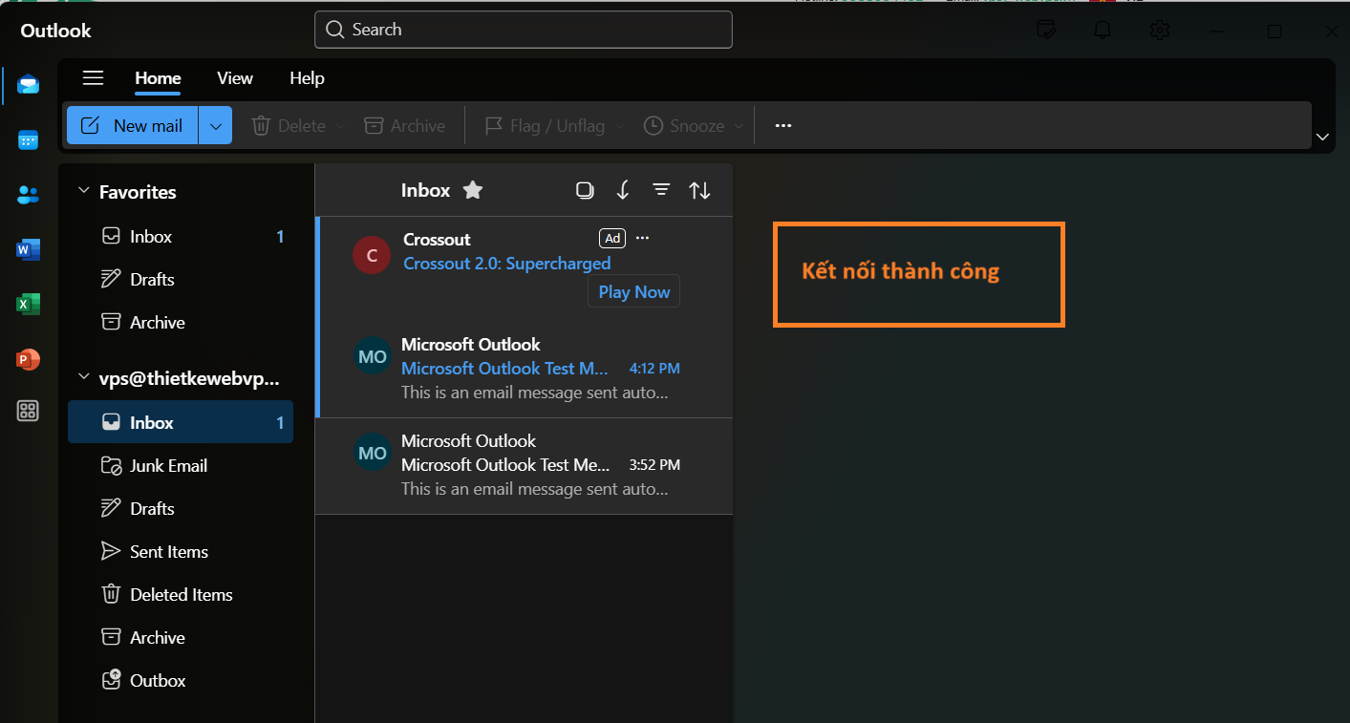Launch Excel from the sidebar

pyautogui.click(x=28, y=305)
